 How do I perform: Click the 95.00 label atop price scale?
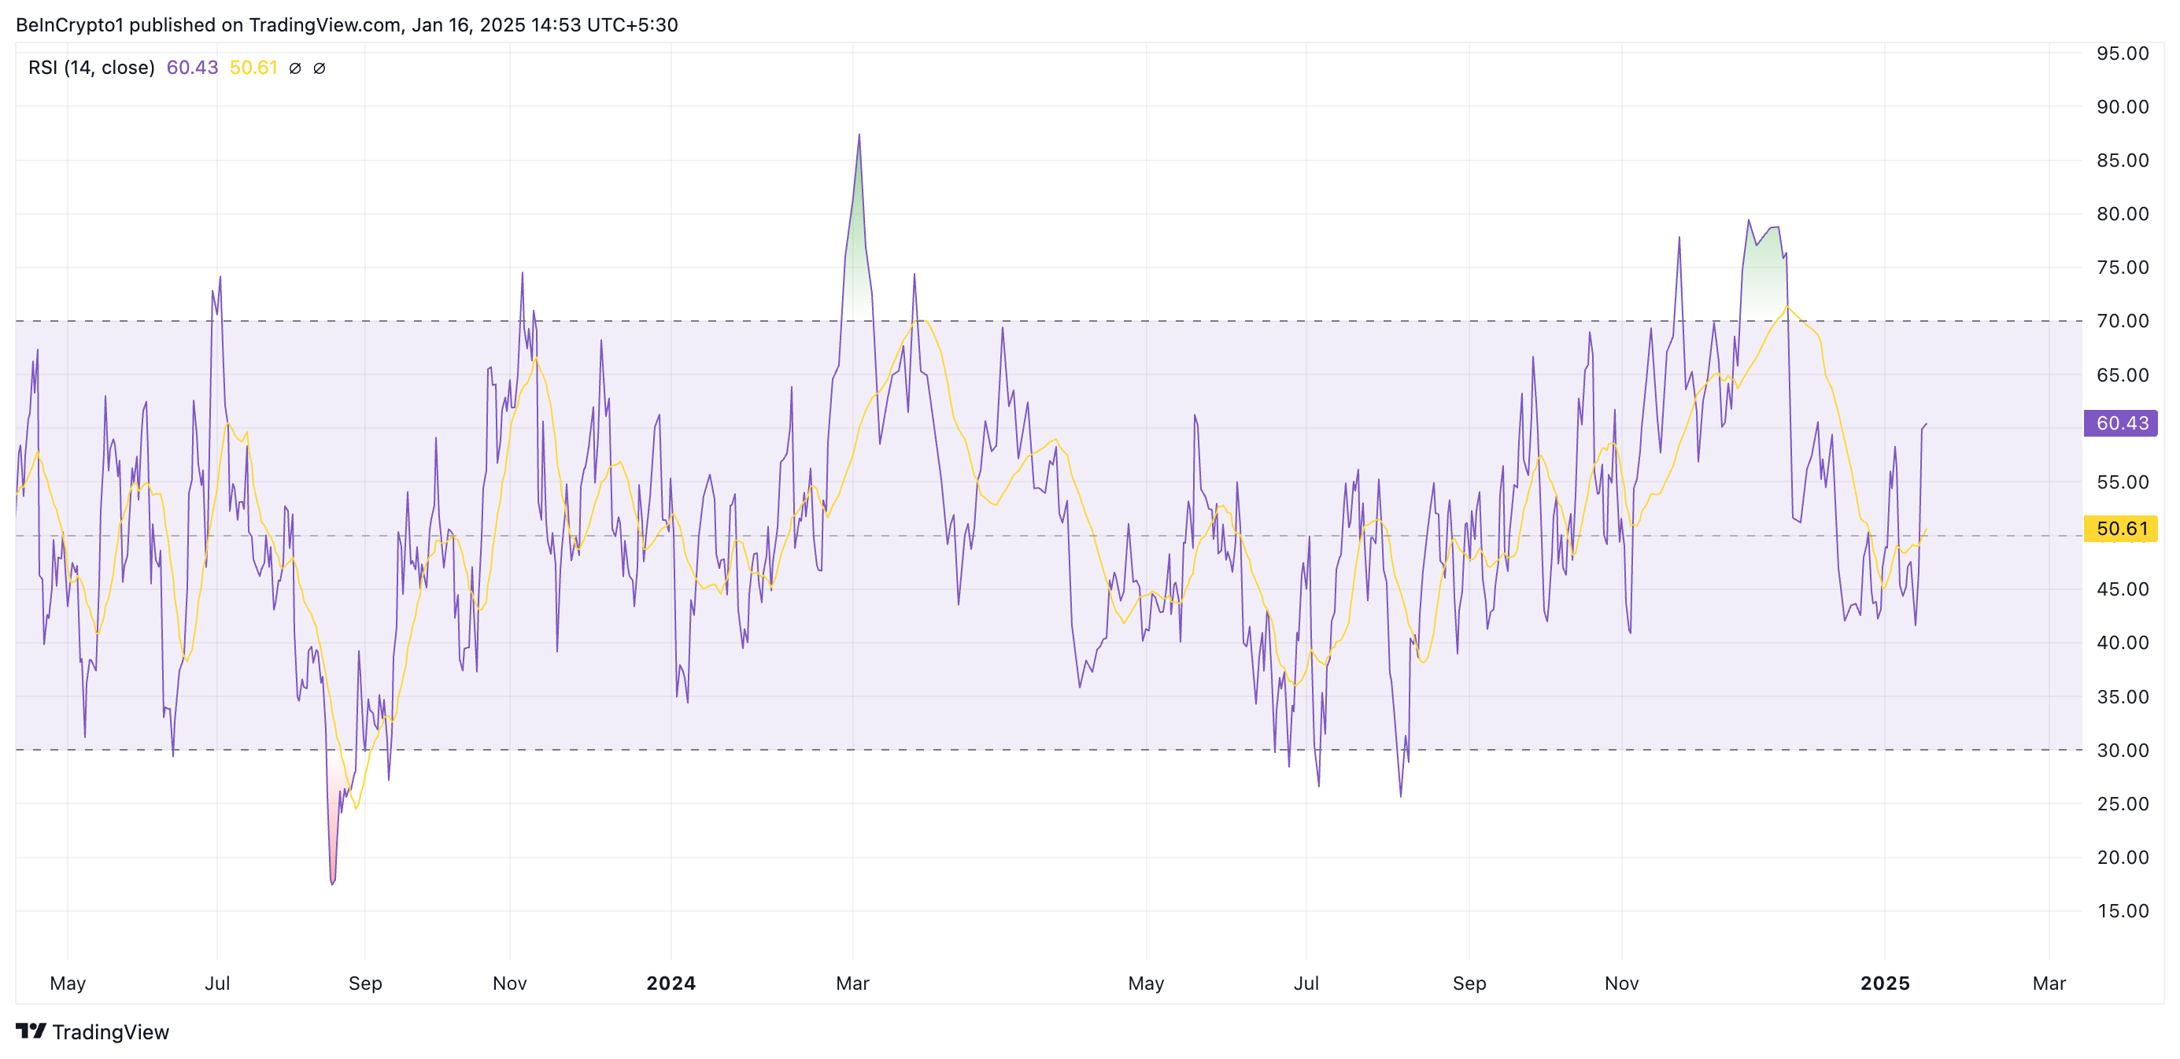click(2122, 54)
